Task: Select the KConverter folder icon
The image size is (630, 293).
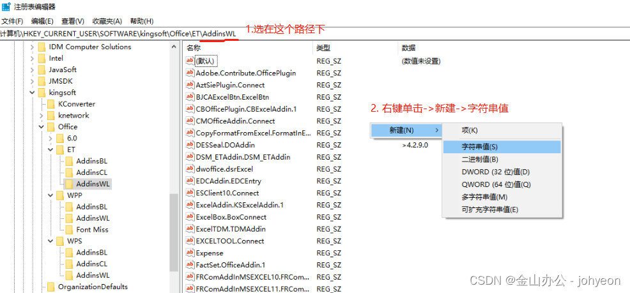Action: click(50, 104)
